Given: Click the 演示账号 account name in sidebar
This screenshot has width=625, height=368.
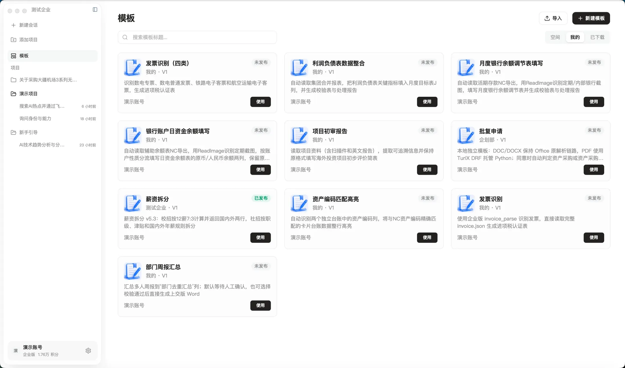Looking at the screenshot, I should coord(33,347).
